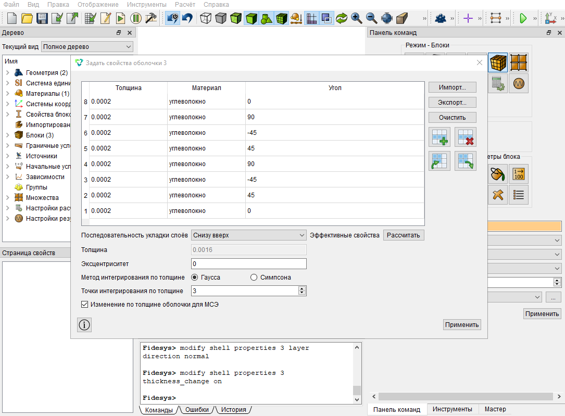Toggle Изменение по толщине оболочки checkbox

(x=85, y=305)
